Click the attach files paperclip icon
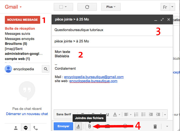 (x=89, y=126)
